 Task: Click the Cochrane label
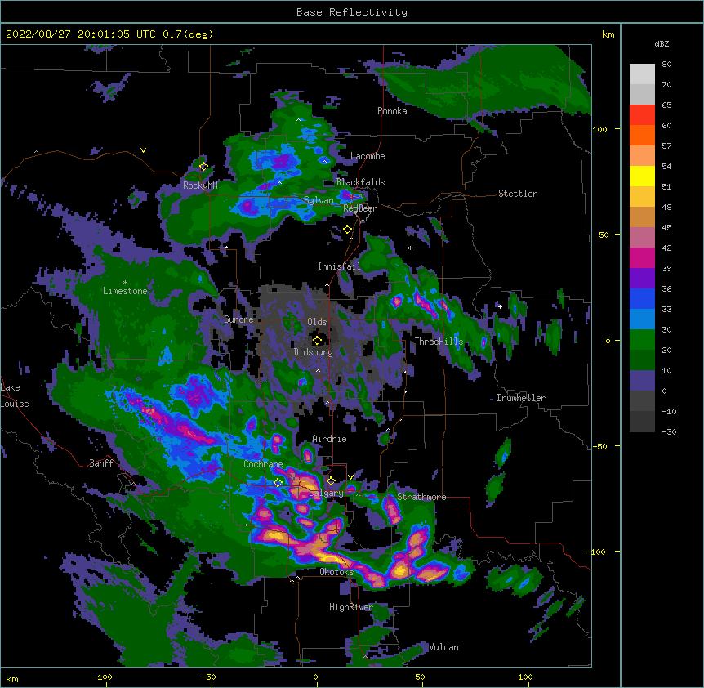tap(263, 464)
